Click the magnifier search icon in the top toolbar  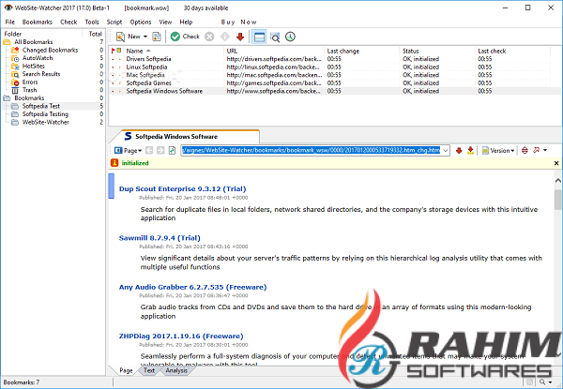[x=275, y=37]
